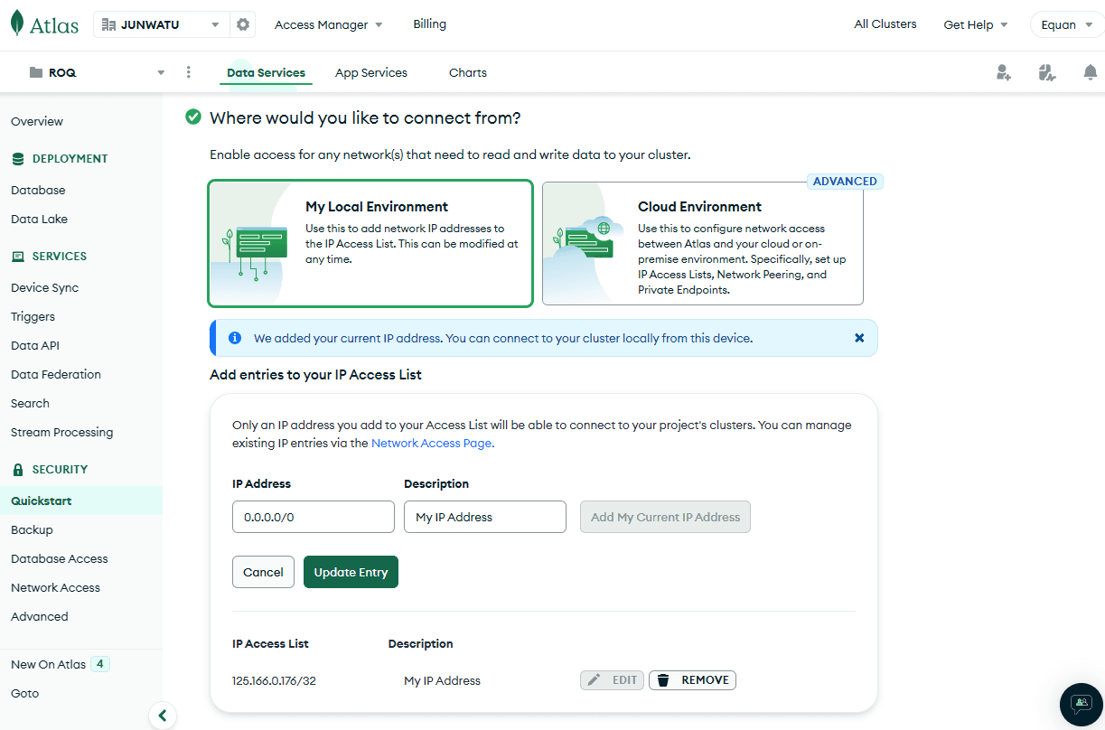This screenshot has width=1105, height=730.
Task: Switch to the Data Services tab
Action: 266,73
